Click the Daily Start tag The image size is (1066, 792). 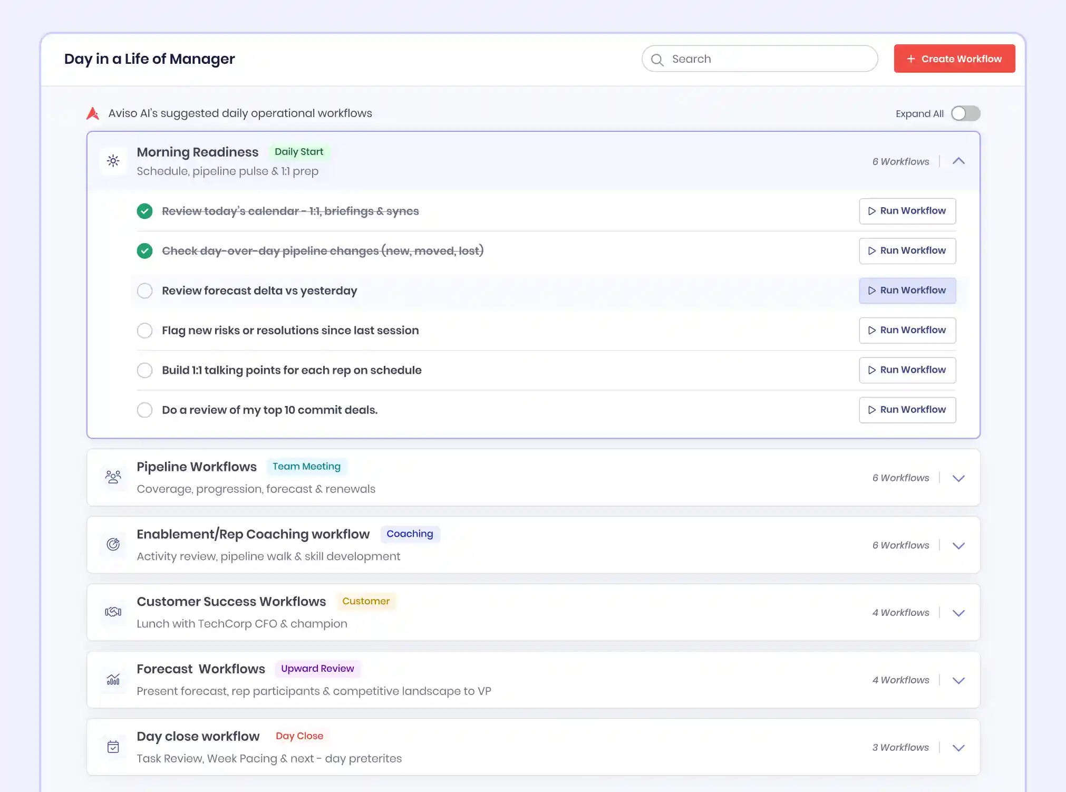[299, 152]
